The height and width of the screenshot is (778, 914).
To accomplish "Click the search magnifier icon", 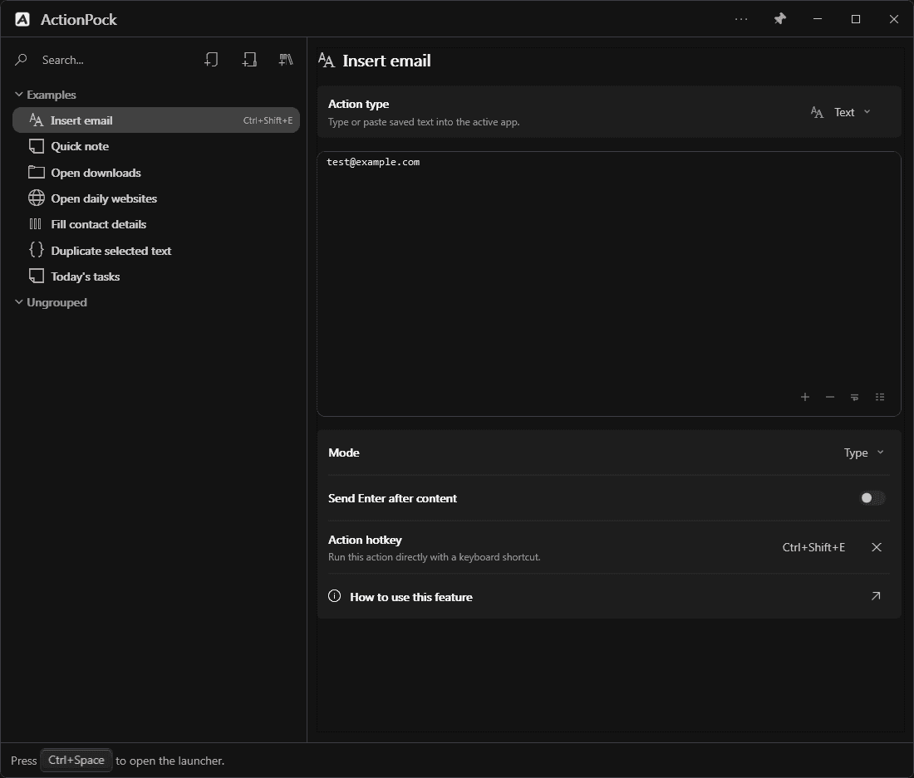I will [21, 60].
